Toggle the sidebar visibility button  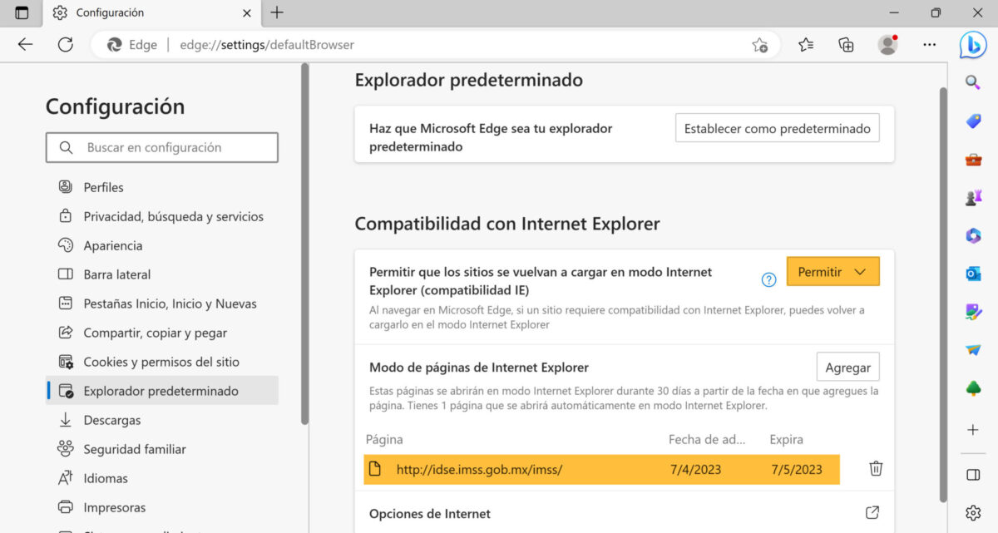[x=973, y=475]
